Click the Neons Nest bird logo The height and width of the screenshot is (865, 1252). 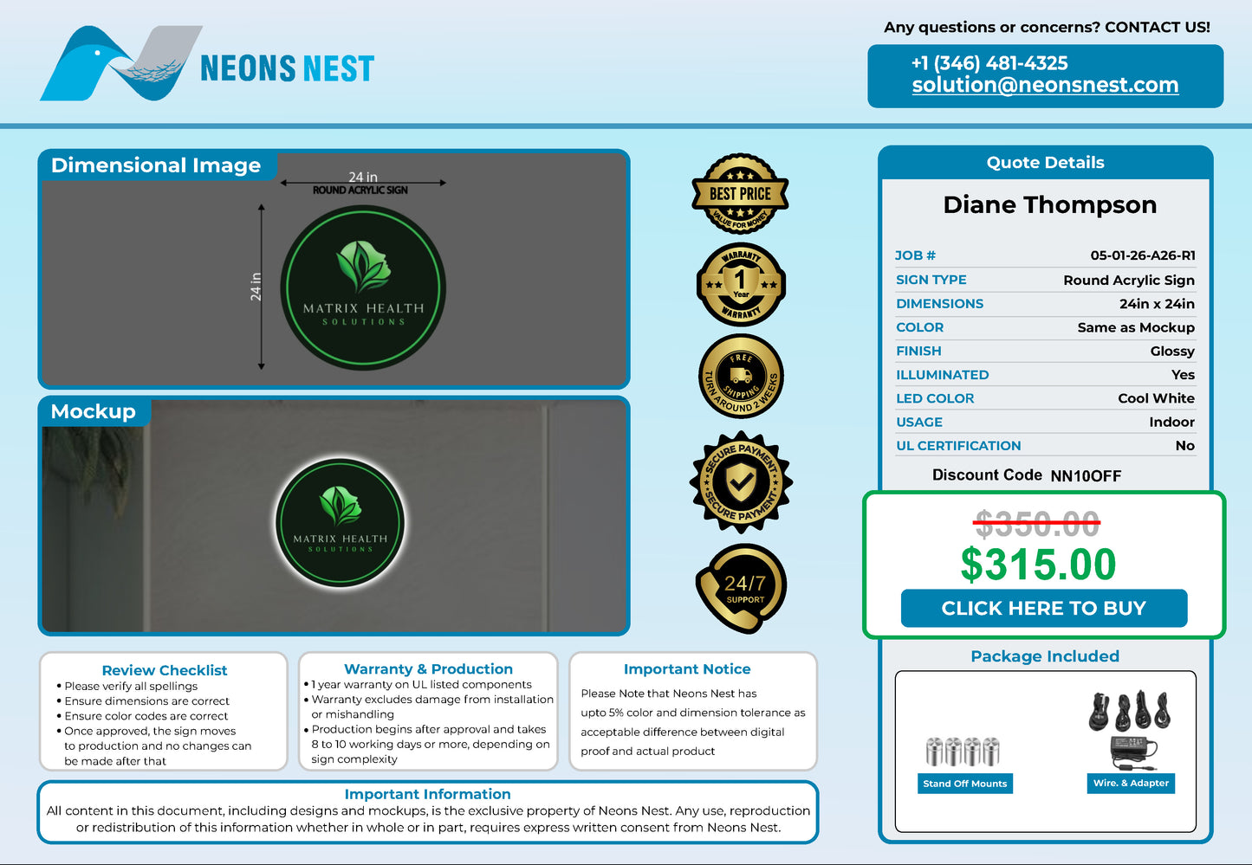[x=121, y=63]
